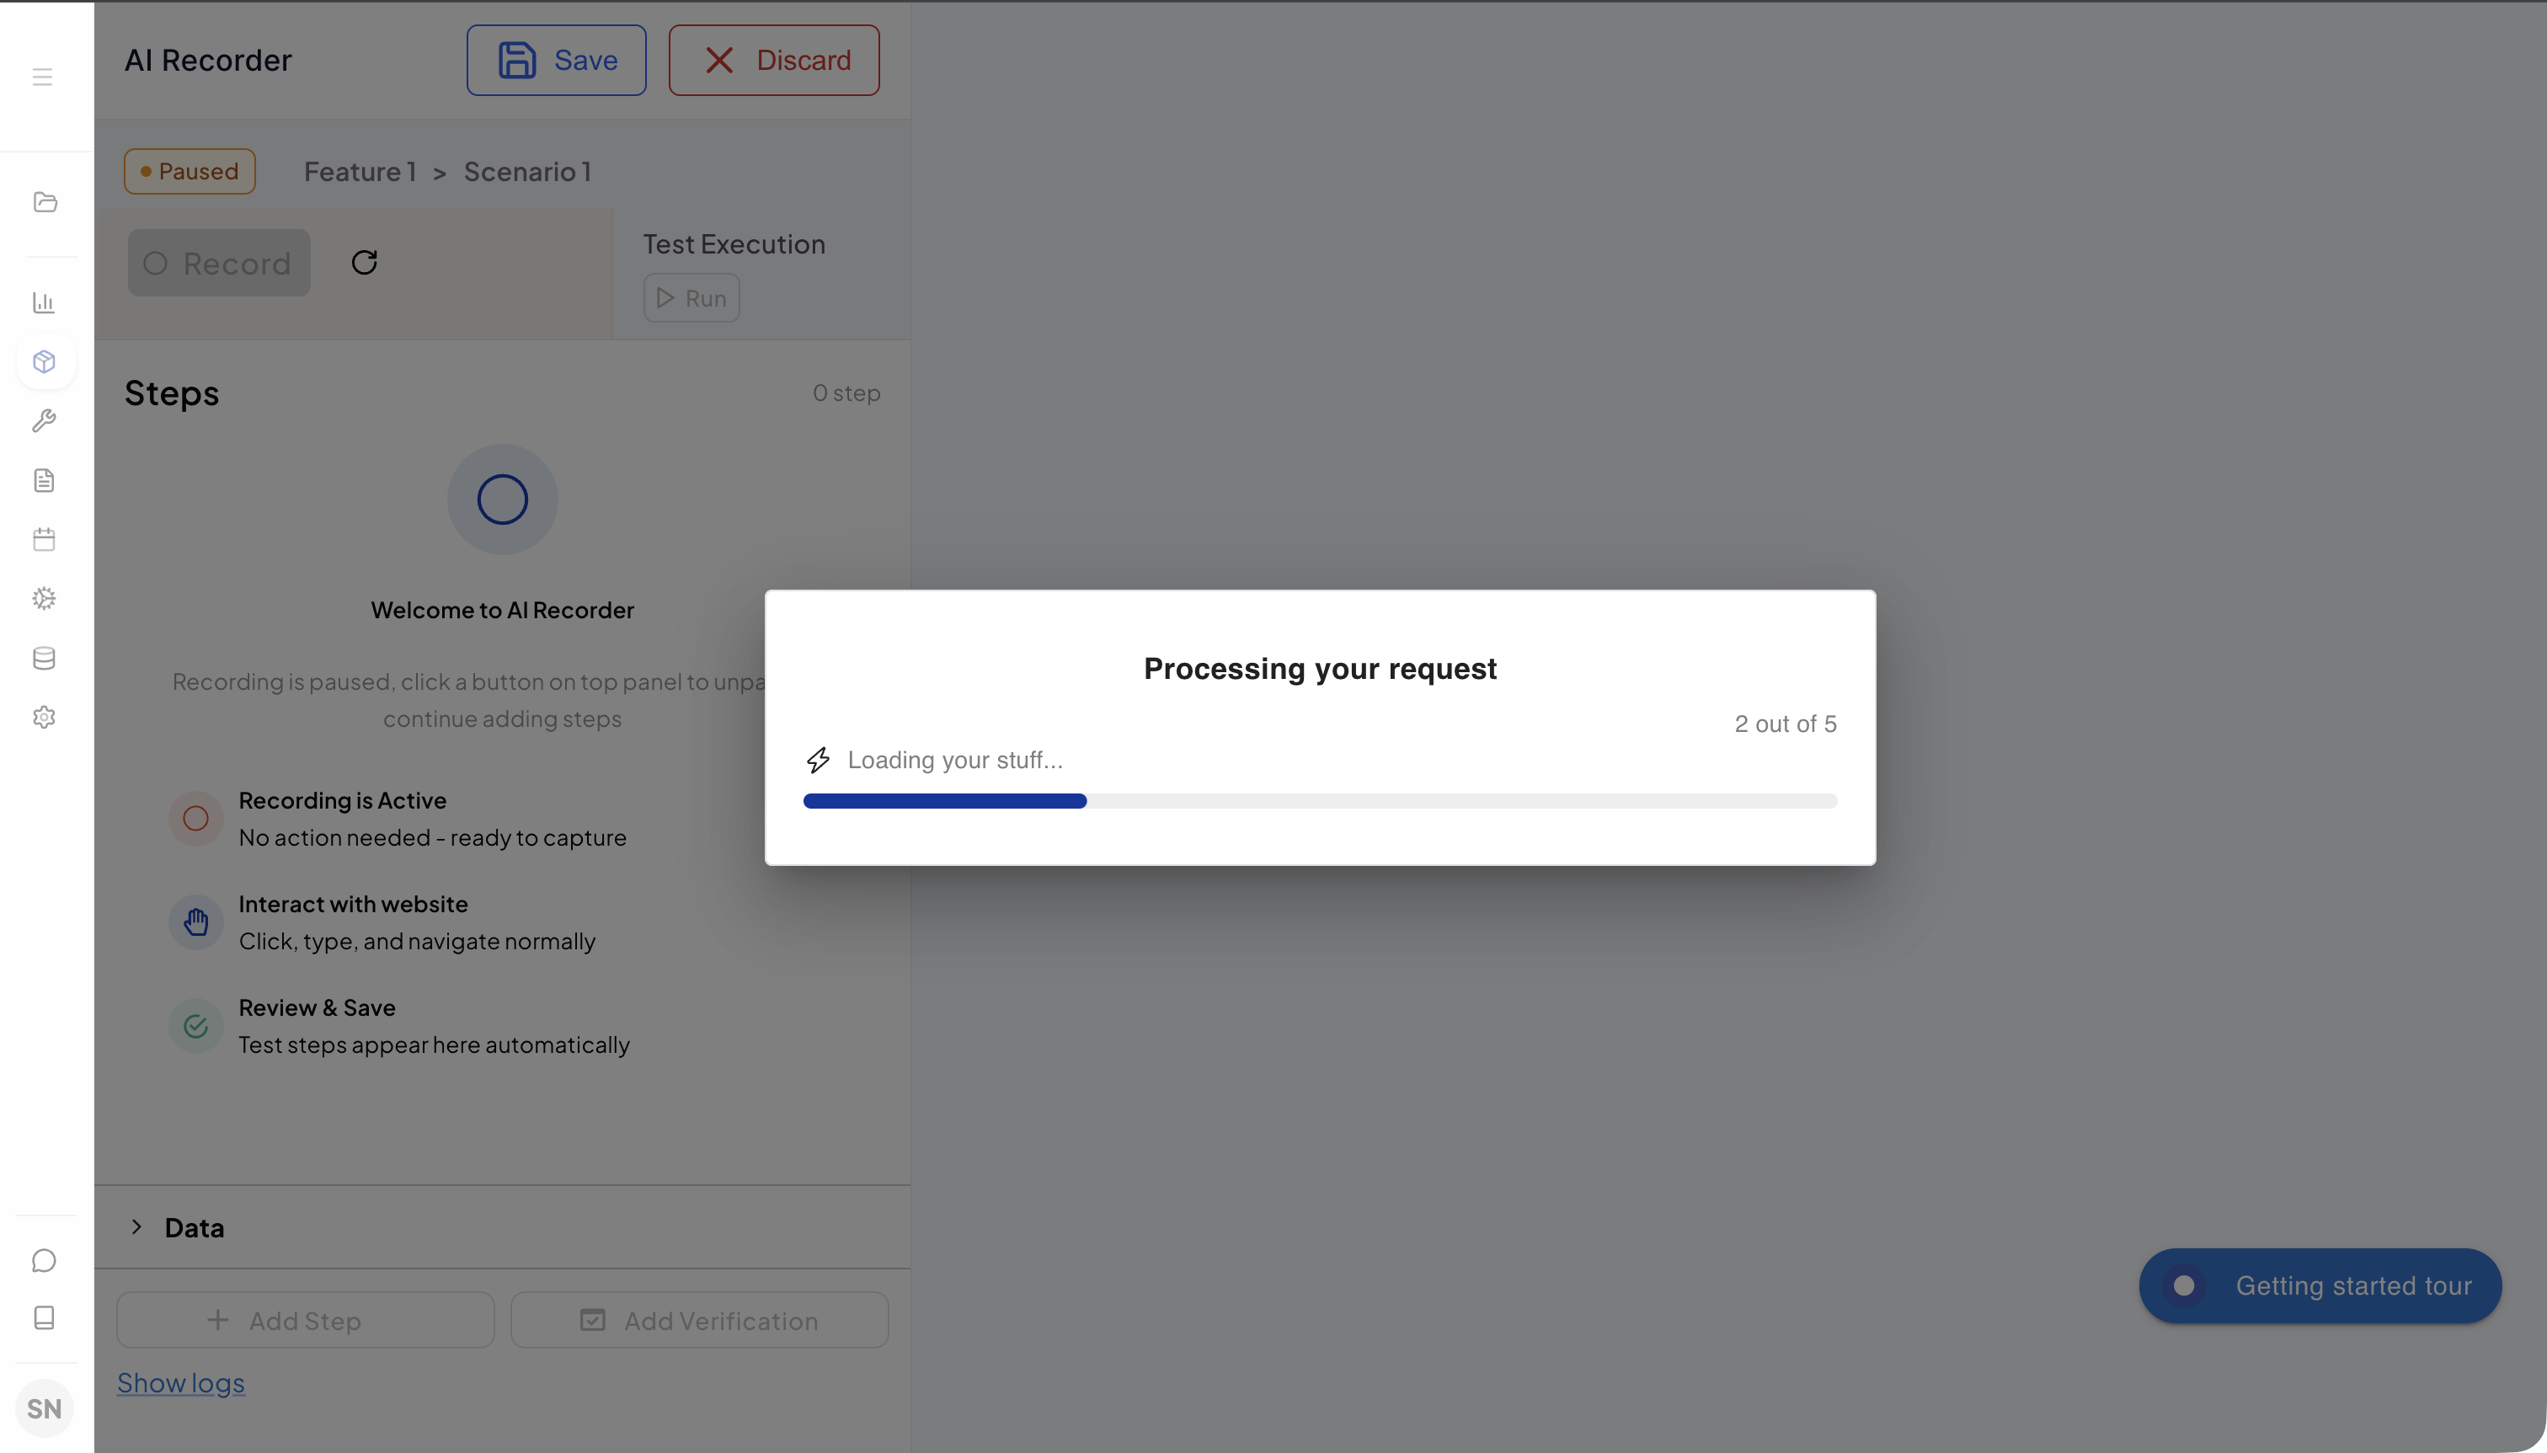2547x1453 pixels.
Task: Open the calendar schedule icon
Action: pos(44,540)
